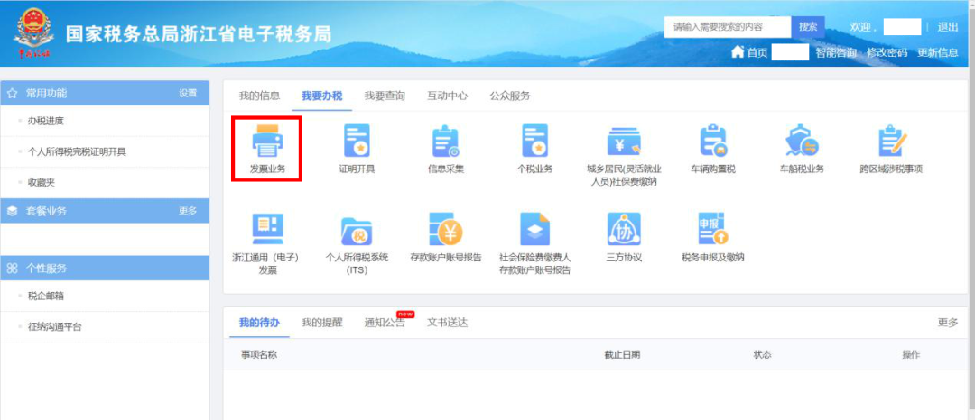Select the 文书送达 tab
Image resolution: width=975 pixels, height=420 pixels.
point(447,323)
